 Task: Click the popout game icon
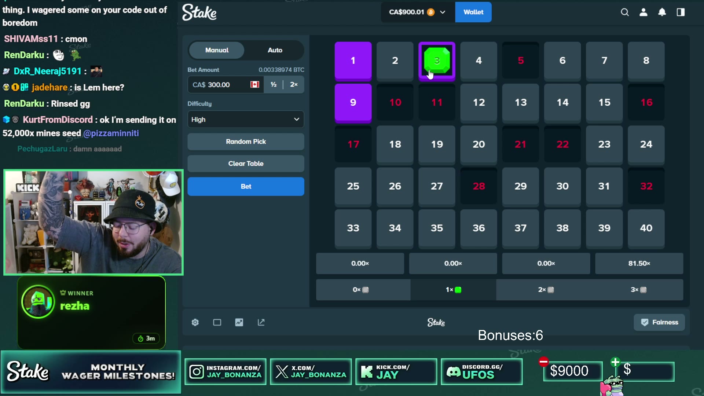pyautogui.click(x=261, y=322)
